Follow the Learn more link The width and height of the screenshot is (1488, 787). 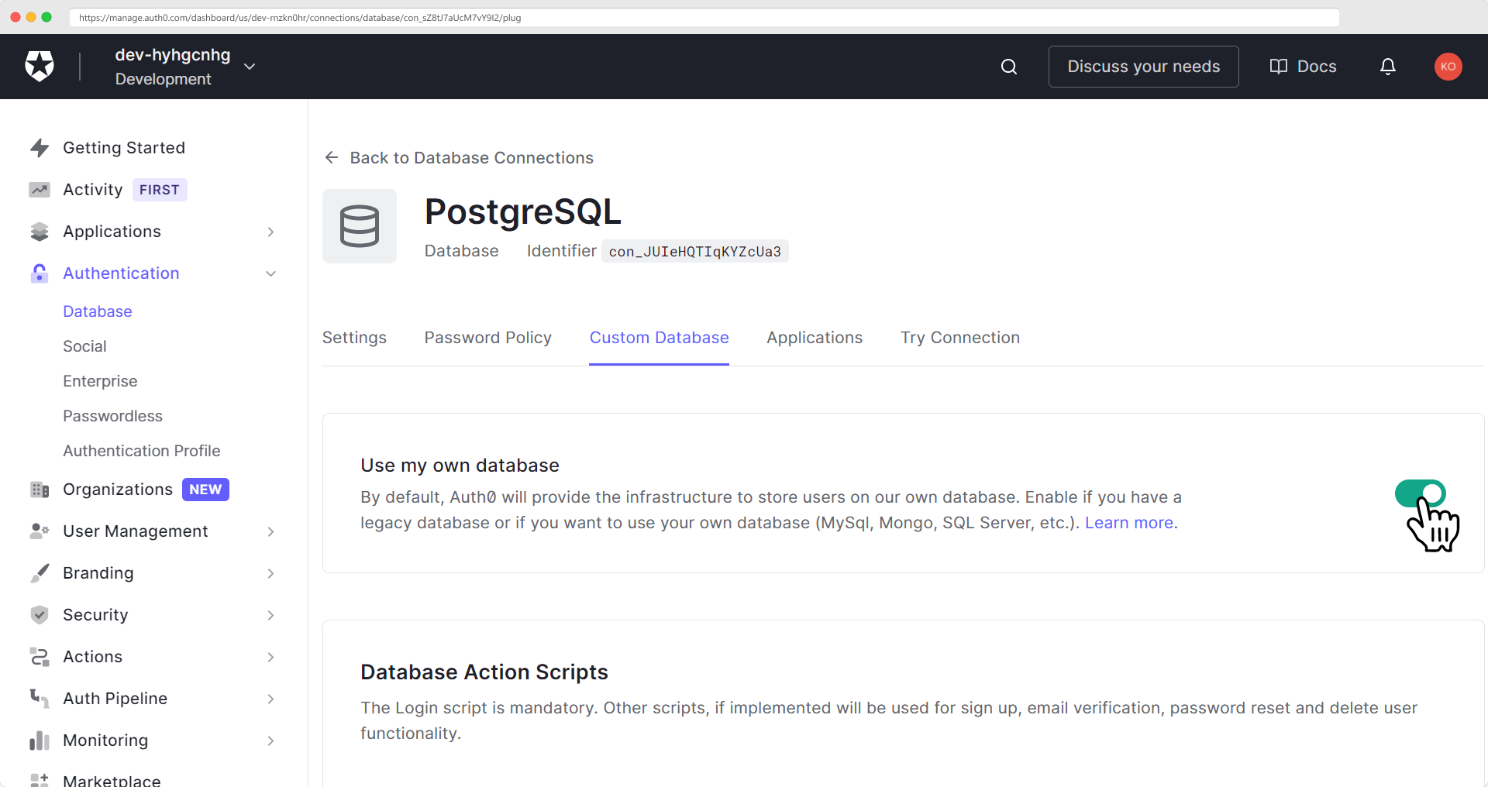coord(1128,523)
